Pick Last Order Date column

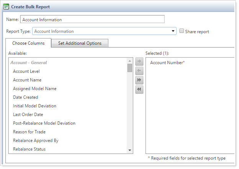tap(28, 114)
